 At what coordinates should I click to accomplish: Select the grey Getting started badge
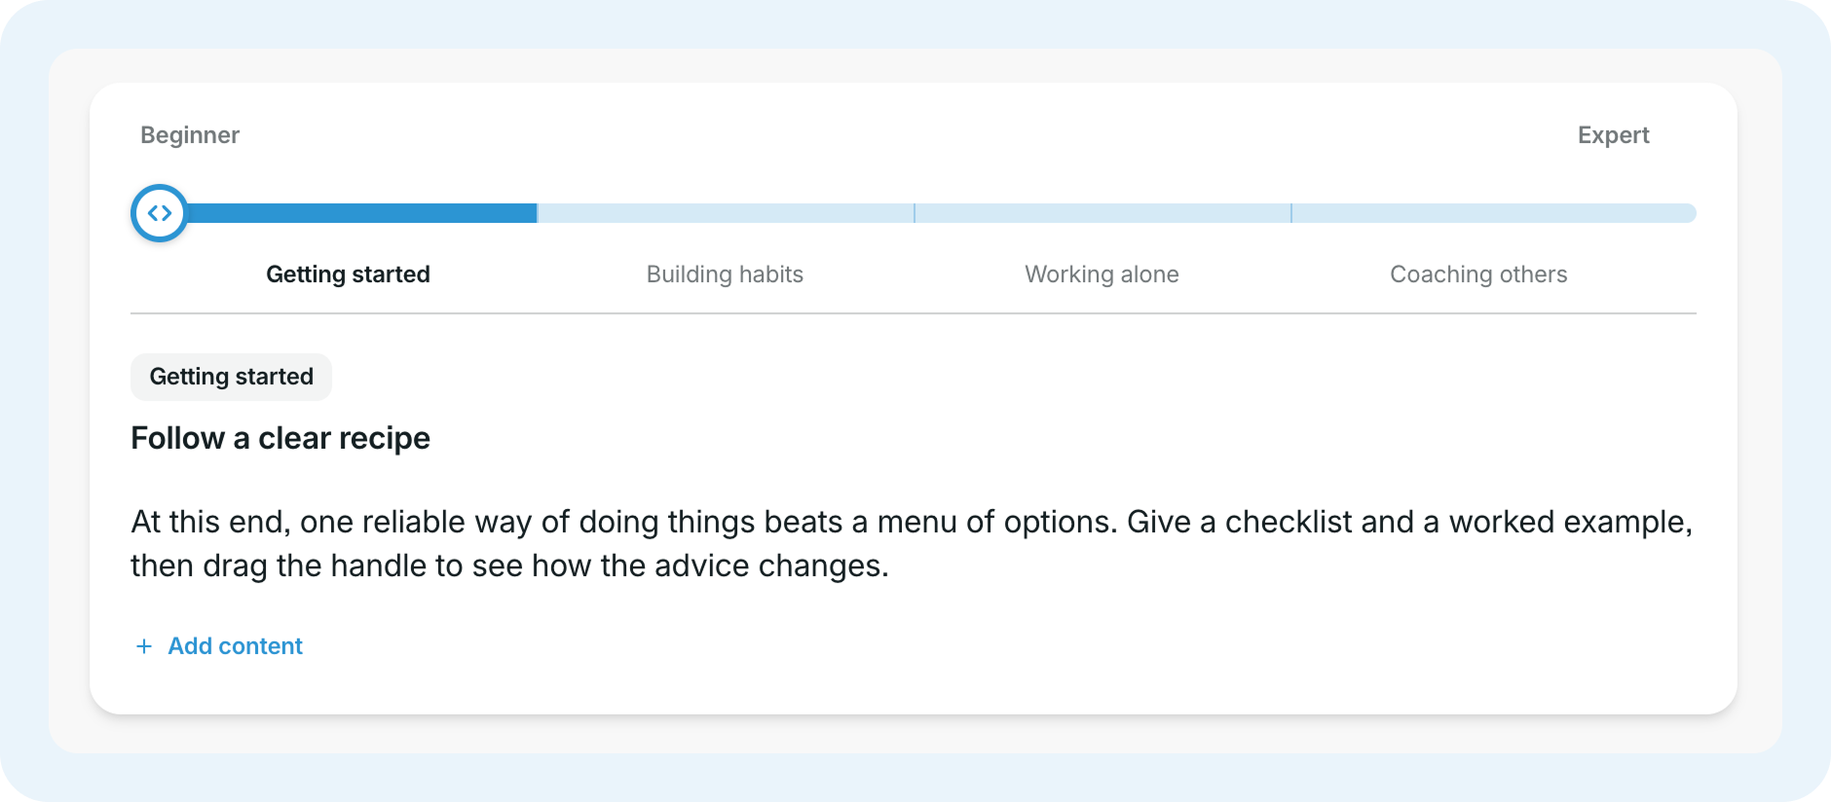point(231,377)
